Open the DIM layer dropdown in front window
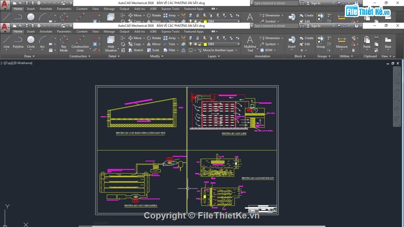Image resolution: width=404 pixels, height=227 pixels. (238, 44)
